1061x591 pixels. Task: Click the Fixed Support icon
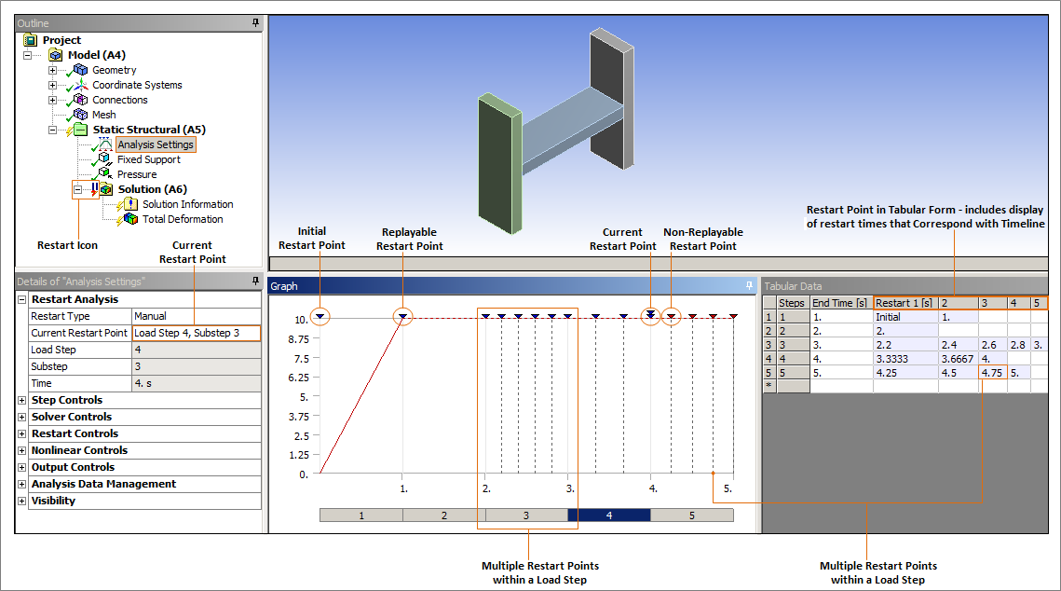(105, 159)
